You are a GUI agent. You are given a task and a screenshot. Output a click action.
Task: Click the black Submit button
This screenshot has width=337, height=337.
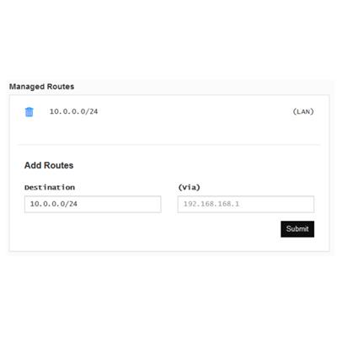[297, 229]
